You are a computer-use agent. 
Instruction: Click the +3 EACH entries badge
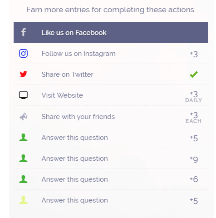[x=194, y=118]
